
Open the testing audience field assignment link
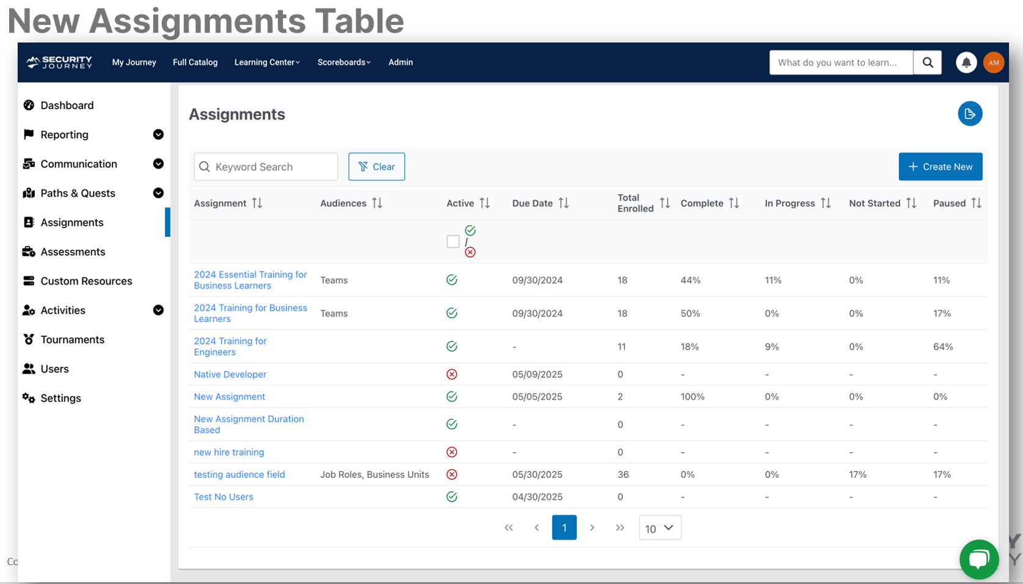[x=239, y=474]
